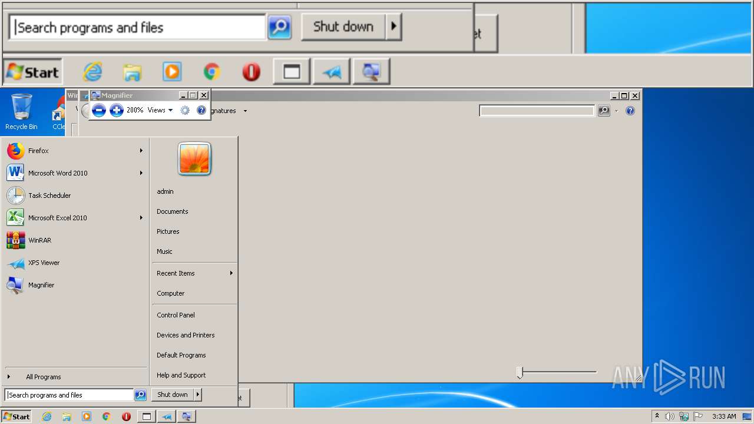The width and height of the screenshot is (754, 424).
Task: Open Help and Support
Action: tap(194, 375)
